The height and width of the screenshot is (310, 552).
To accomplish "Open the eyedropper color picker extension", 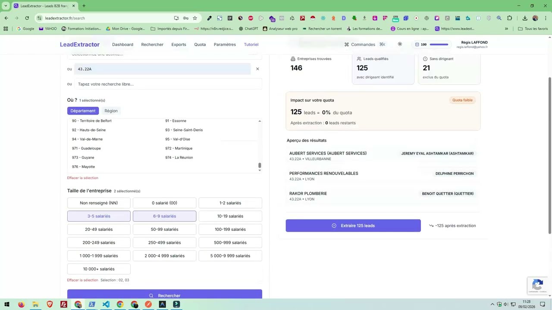I will [x=209, y=18].
